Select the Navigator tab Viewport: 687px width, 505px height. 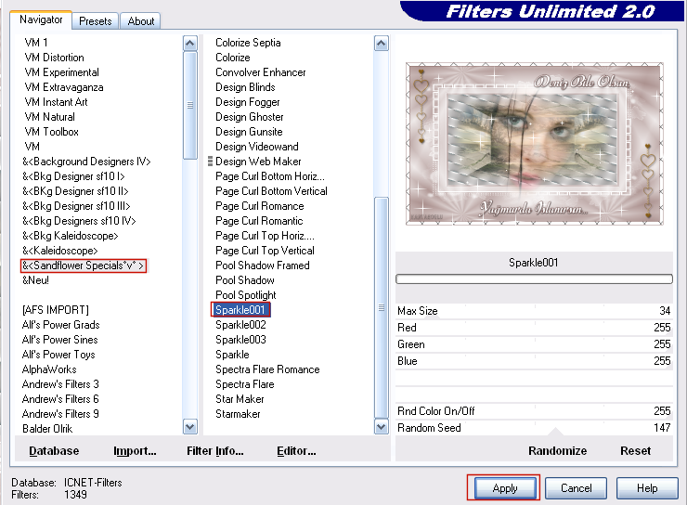pyautogui.click(x=42, y=19)
